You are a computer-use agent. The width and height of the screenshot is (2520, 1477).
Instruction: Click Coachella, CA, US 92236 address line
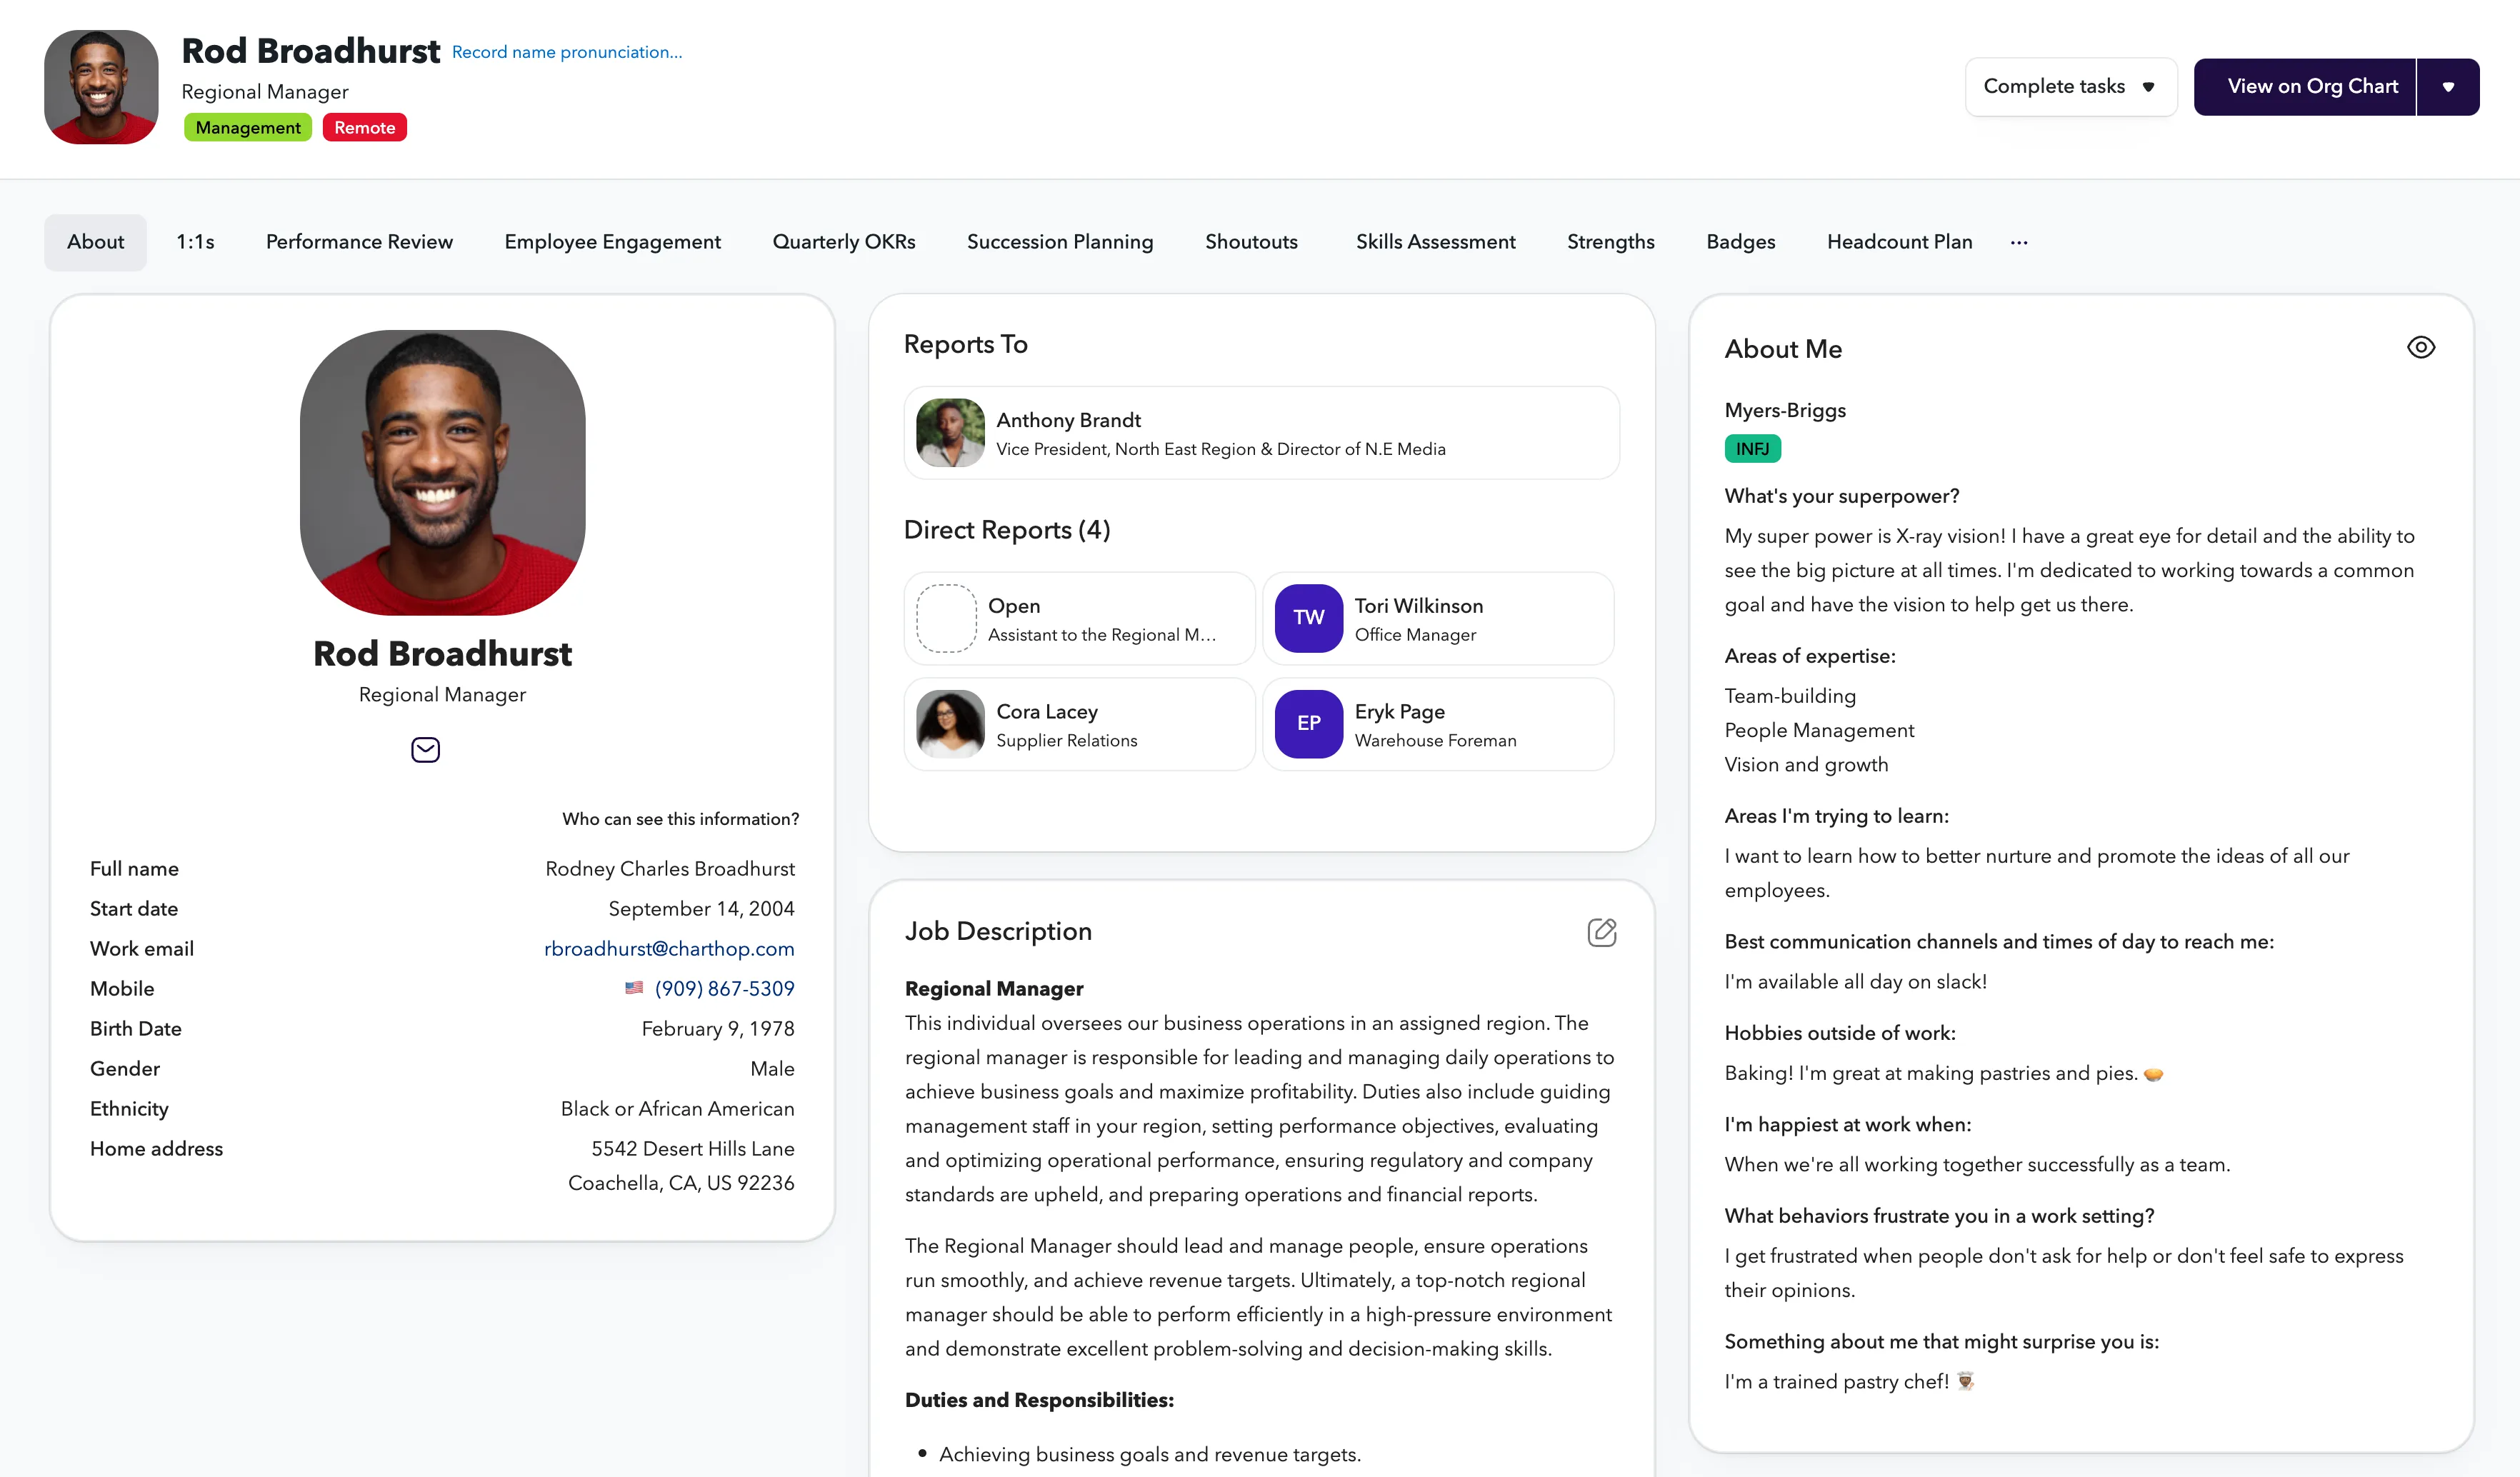[x=681, y=1183]
